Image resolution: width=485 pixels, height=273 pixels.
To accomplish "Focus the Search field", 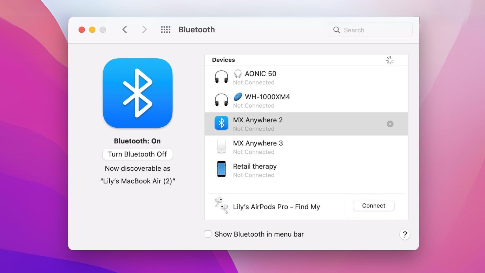I will [x=370, y=30].
